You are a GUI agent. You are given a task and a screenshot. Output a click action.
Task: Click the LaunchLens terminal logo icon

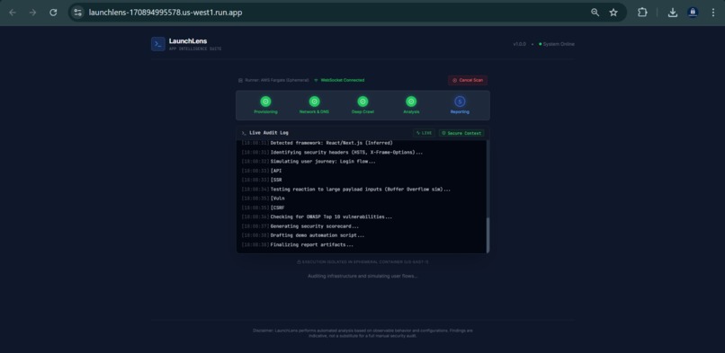(158, 44)
